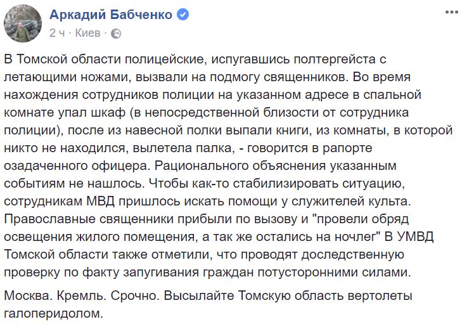Click the word 'священников' in the post
Viewport: 462px width, 324px height.
click(x=306, y=77)
